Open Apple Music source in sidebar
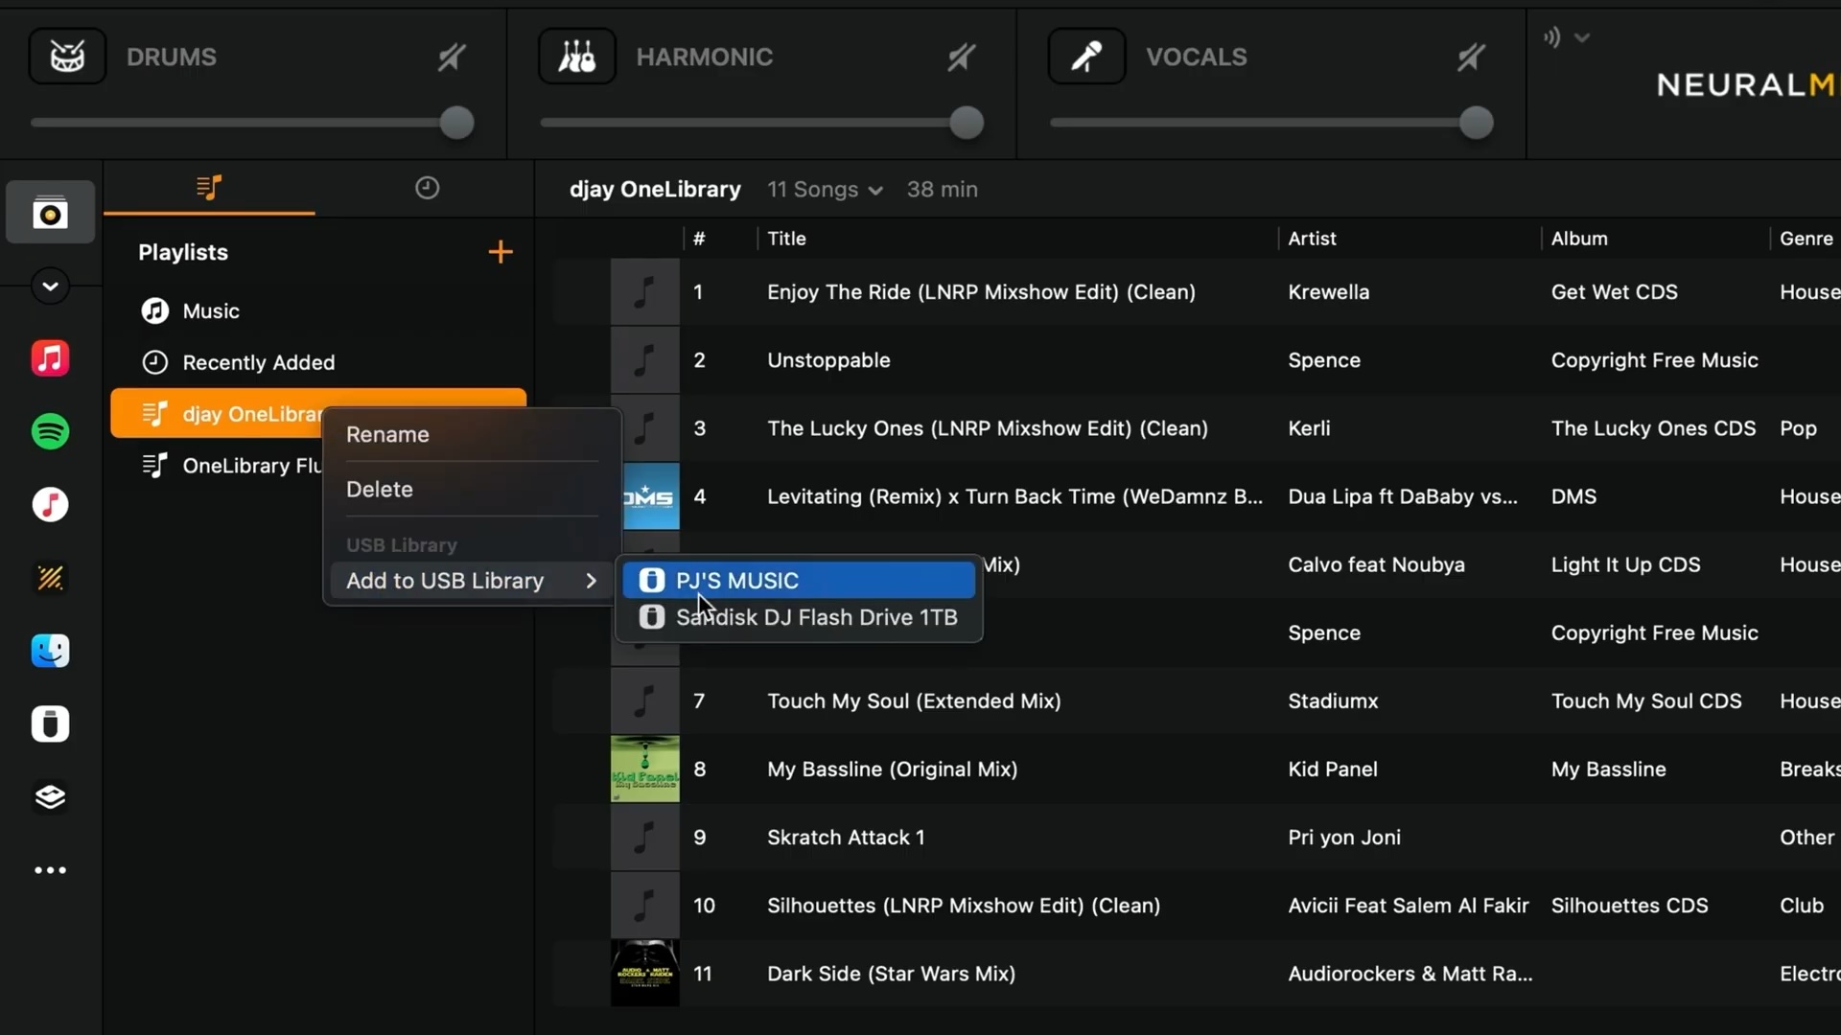The image size is (1841, 1035). coord(50,358)
